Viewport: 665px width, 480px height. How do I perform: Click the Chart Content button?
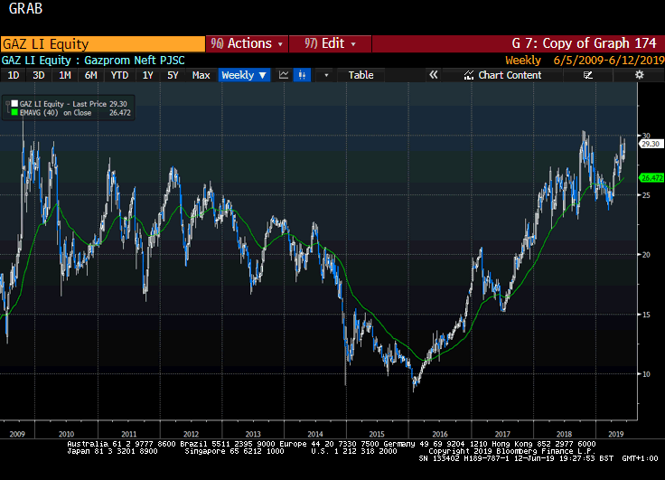pos(510,75)
